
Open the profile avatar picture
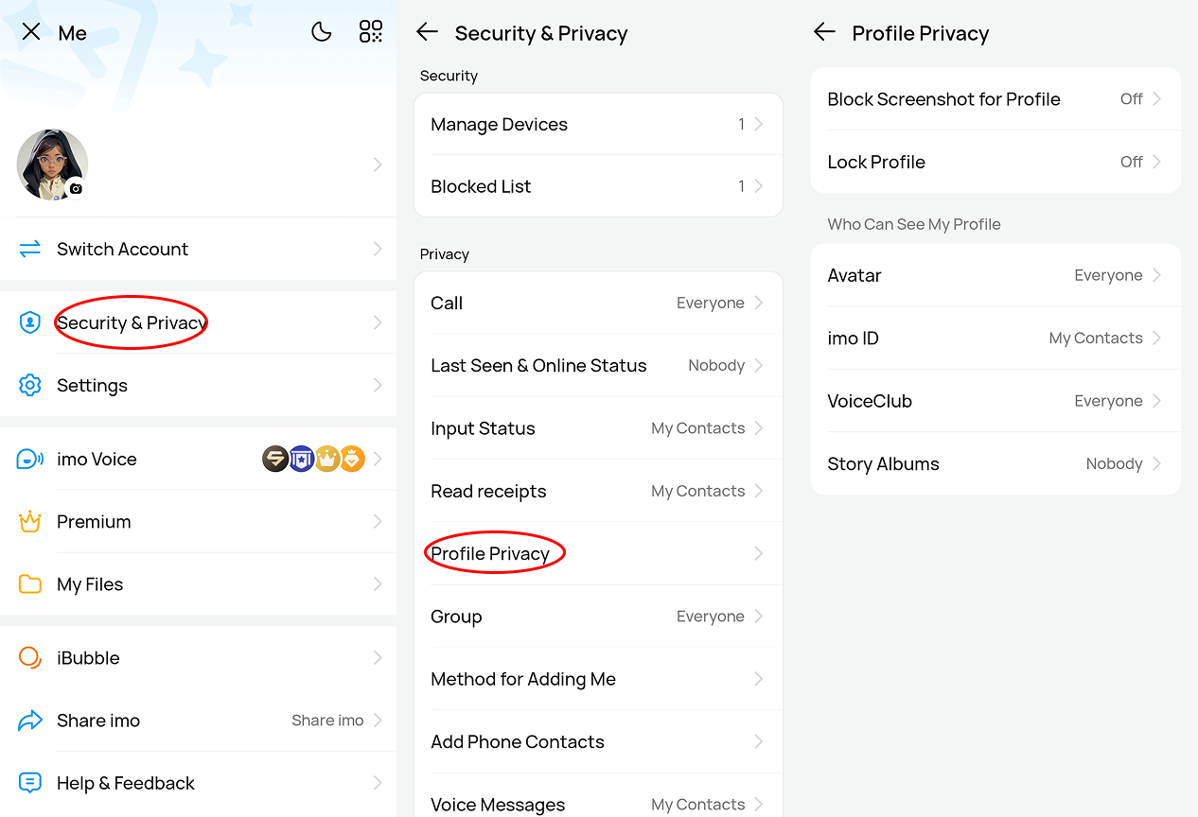pos(52,165)
